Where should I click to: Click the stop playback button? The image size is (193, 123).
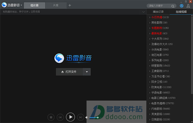coord(51,117)
